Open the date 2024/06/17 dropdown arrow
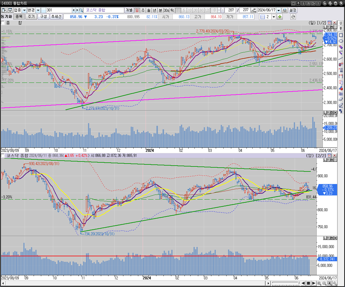Image resolution: width=345 pixels, height=287 pixels. (x=279, y=10)
